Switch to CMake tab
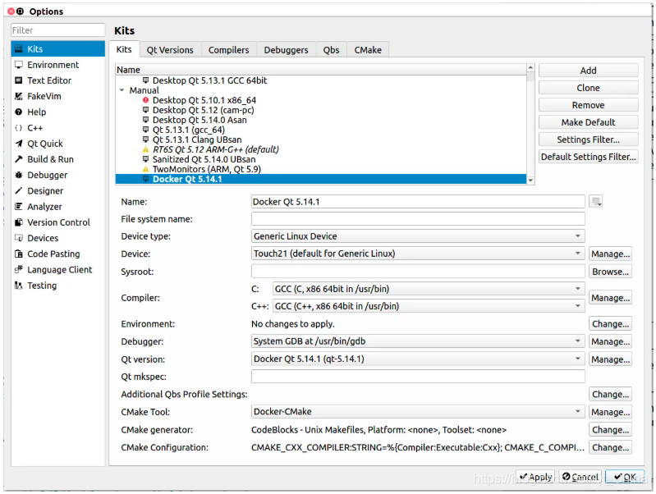This screenshot has height=494, width=656. tap(368, 50)
